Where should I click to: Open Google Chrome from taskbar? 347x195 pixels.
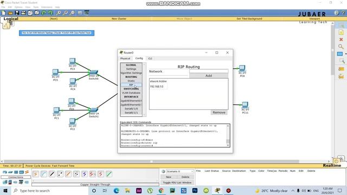pyautogui.click(x=161, y=191)
